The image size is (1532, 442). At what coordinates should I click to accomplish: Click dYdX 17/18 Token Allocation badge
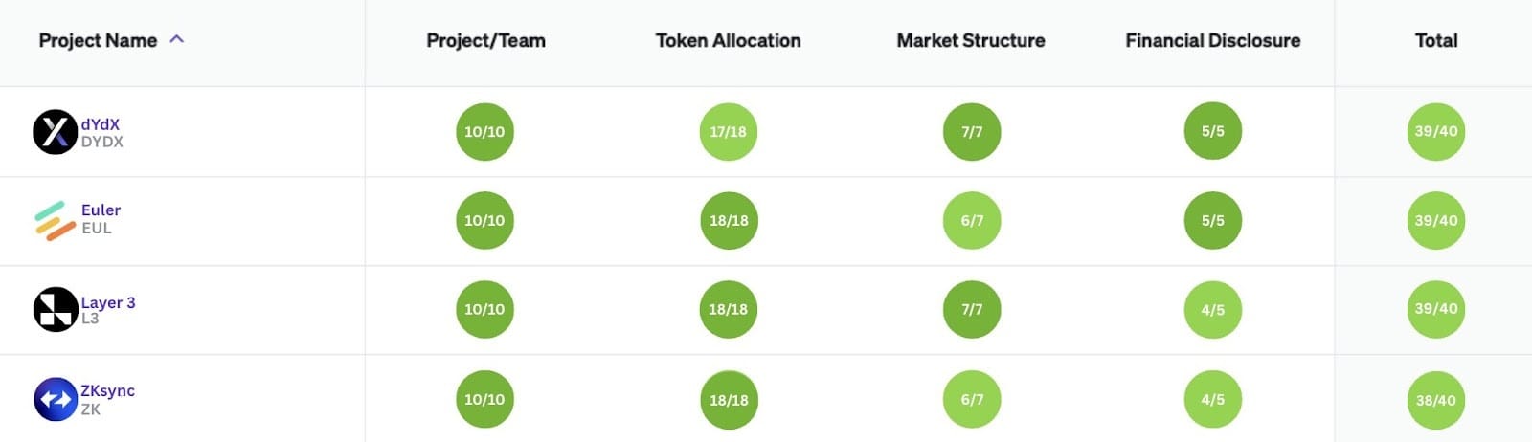tap(729, 131)
